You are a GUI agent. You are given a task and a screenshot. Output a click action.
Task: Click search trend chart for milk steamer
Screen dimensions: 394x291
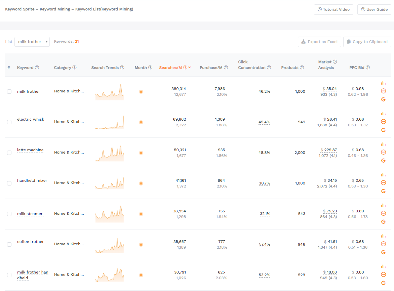(x=109, y=214)
